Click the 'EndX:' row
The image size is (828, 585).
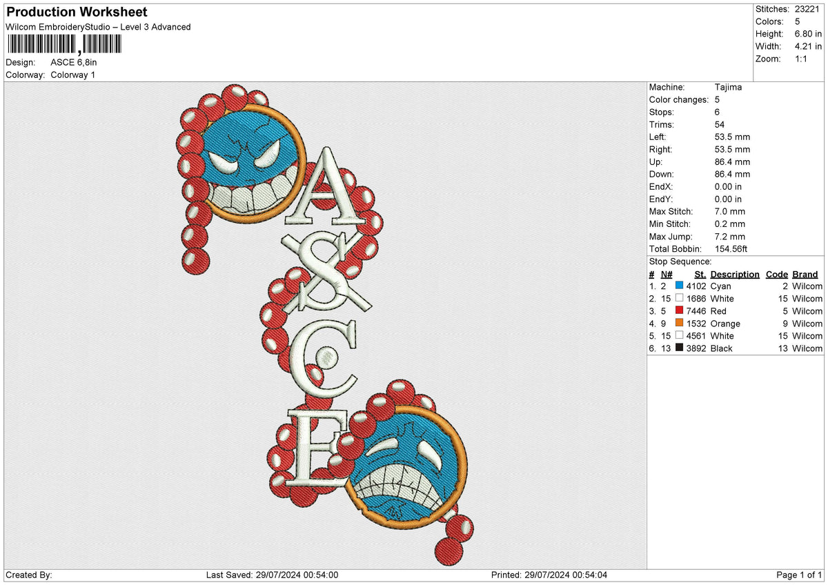[696, 187]
